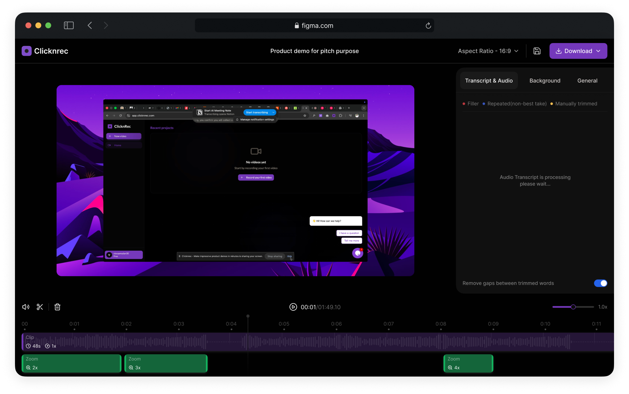The image size is (629, 394).
Task: Go back with browser arrow
Action: 90,26
